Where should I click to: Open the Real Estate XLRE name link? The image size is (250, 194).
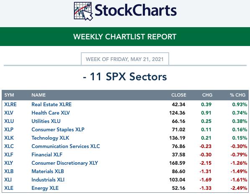click(x=52, y=105)
